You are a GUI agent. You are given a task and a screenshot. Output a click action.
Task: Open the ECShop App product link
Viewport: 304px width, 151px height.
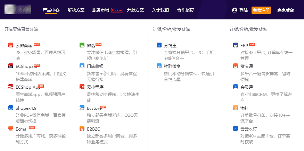coord(28,87)
